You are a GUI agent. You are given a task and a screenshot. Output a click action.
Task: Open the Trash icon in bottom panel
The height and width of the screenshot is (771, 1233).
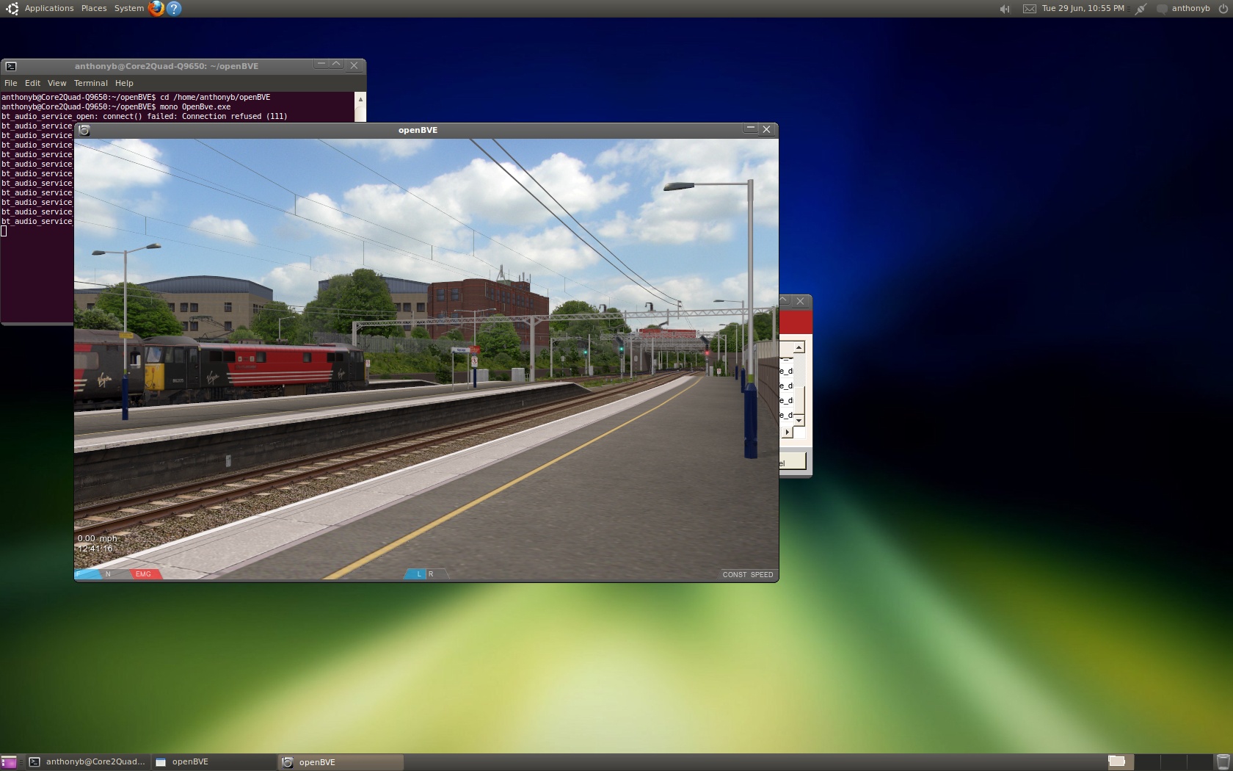(1223, 762)
